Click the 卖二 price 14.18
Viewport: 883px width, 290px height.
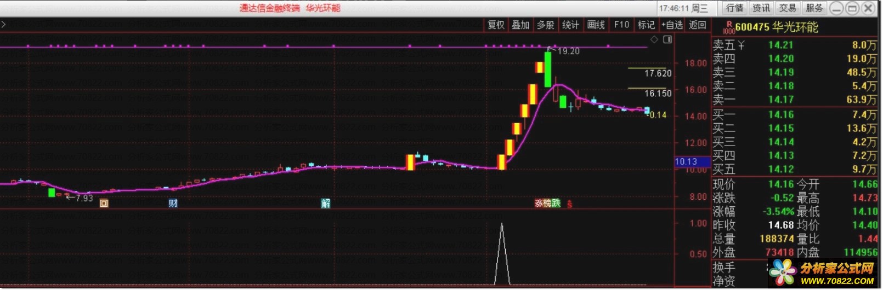click(x=781, y=86)
